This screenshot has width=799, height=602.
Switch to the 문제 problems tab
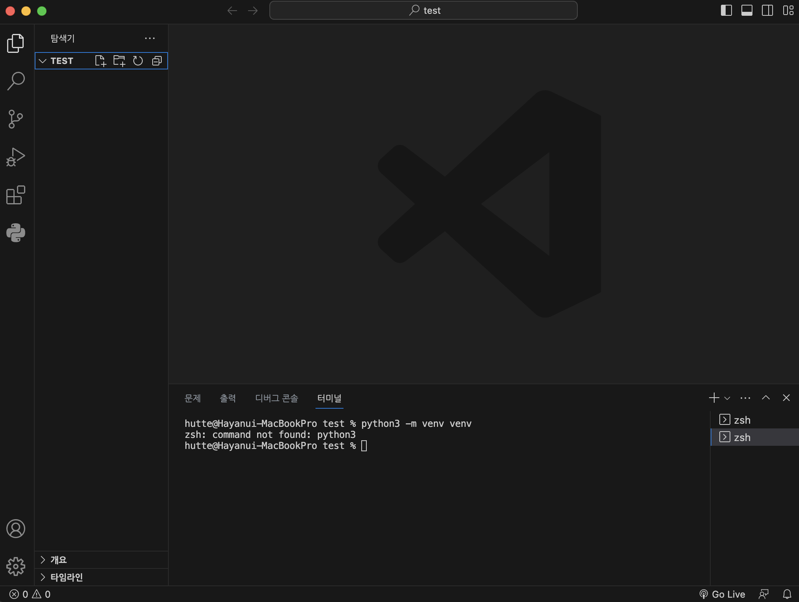192,398
